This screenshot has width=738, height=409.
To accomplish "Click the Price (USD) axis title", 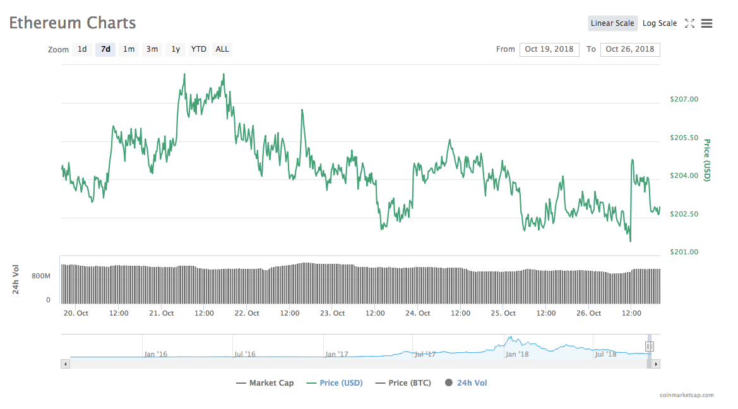I will (707, 160).
